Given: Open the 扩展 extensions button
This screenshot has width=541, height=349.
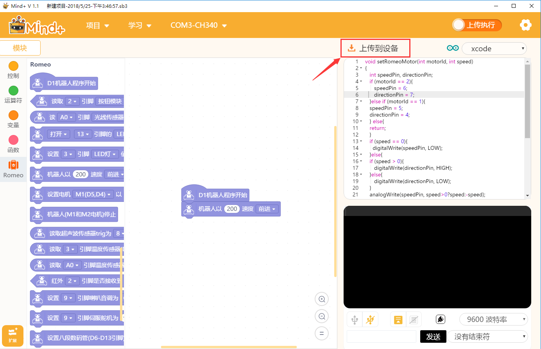Looking at the screenshot, I should (13, 336).
